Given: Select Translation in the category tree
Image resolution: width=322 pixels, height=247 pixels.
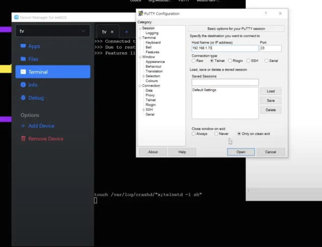Looking at the screenshot, I should point(154,71).
